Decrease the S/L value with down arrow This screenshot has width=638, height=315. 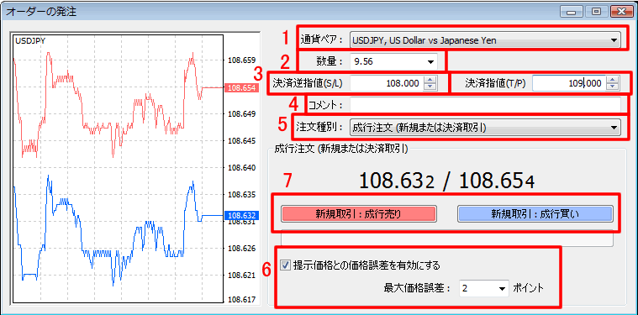click(x=430, y=87)
